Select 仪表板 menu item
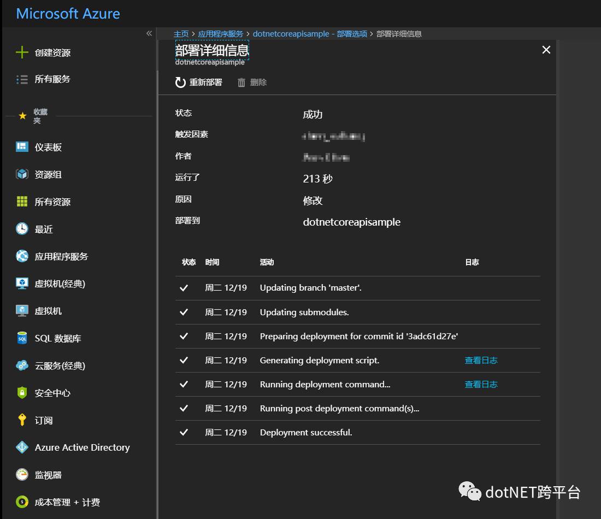 pyautogui.click(x=48, y=147)
